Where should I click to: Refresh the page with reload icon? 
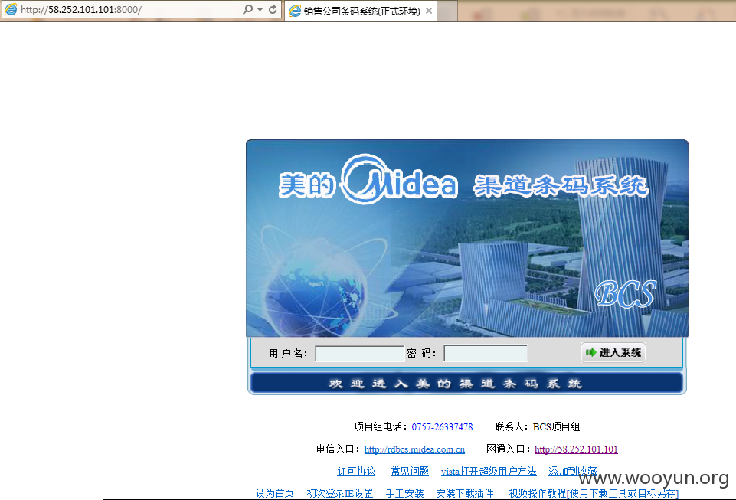click(x=273, y=9)
